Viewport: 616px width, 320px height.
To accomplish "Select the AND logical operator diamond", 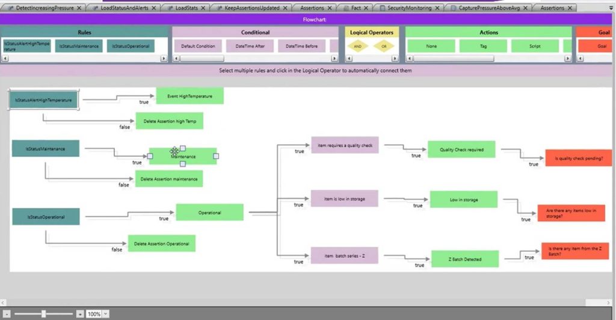I will tap(359, 46).
